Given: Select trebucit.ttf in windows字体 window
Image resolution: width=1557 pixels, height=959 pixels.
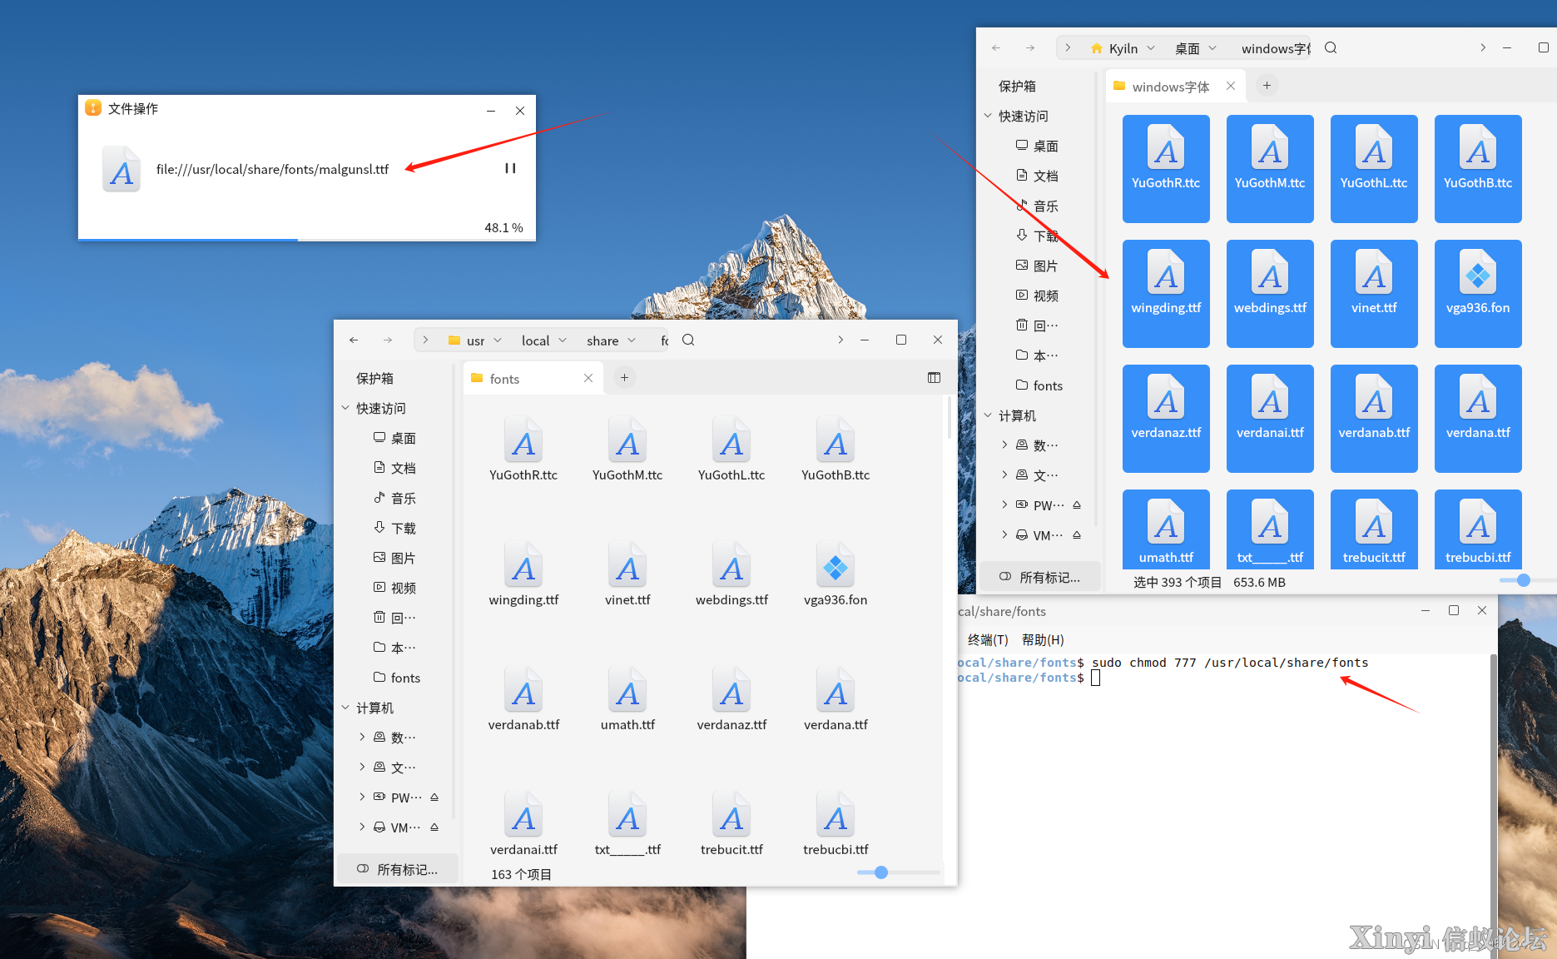Looking at the screenshot, I should (1374, 529).
